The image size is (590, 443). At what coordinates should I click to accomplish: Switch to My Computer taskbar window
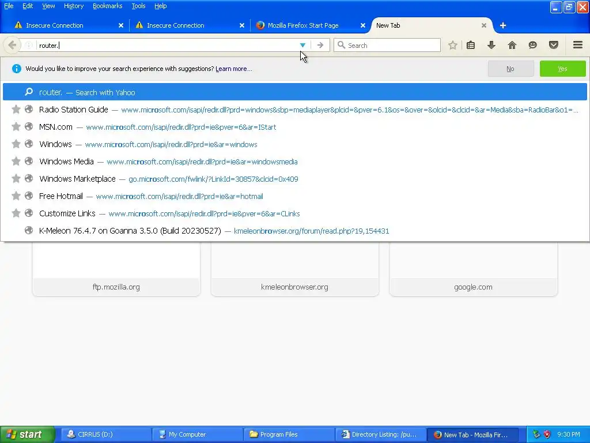pos(198,435)
